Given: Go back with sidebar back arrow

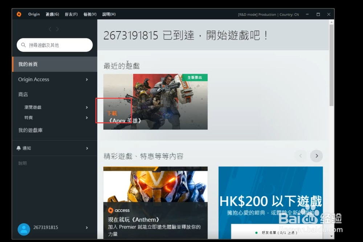Looking at the screenshot, I should click(50, 29).
